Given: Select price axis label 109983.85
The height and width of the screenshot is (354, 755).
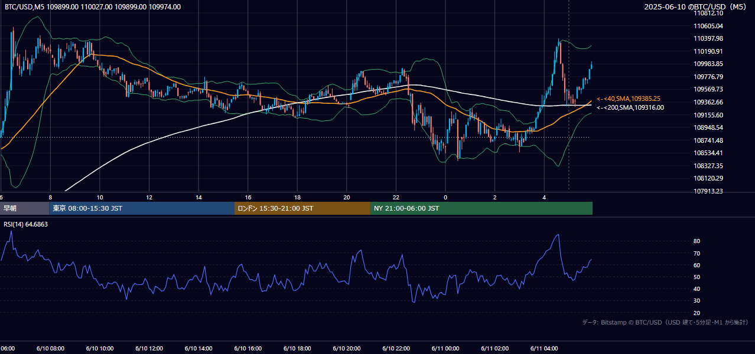Looking at the screenshot, I should click(708, 64).
